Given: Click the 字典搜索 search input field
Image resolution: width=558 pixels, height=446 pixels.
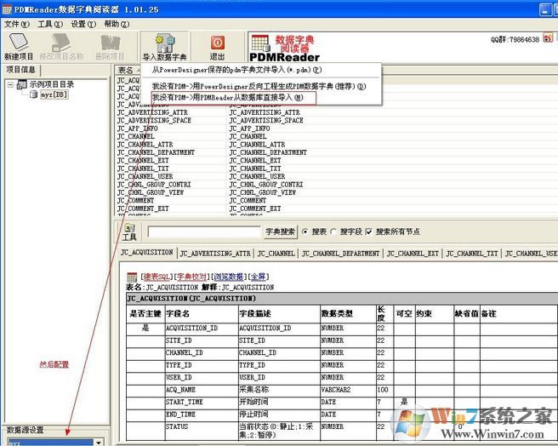Looking at the screenshot, I should tap(204, 232).
